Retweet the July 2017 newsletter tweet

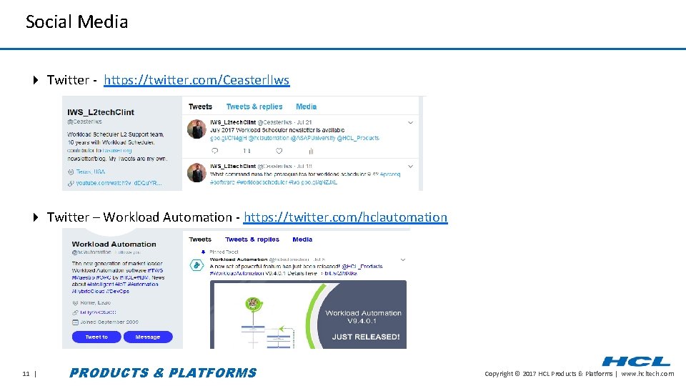click(247, 151)
